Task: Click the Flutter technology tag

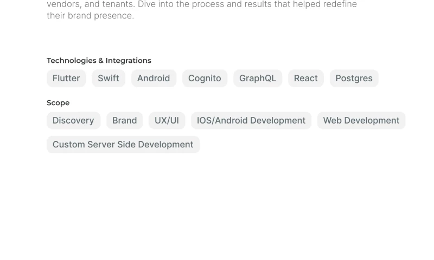Action: [x=66, y=78]
